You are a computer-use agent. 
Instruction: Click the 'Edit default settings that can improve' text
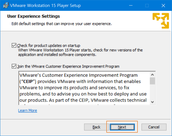pos(62,24)
